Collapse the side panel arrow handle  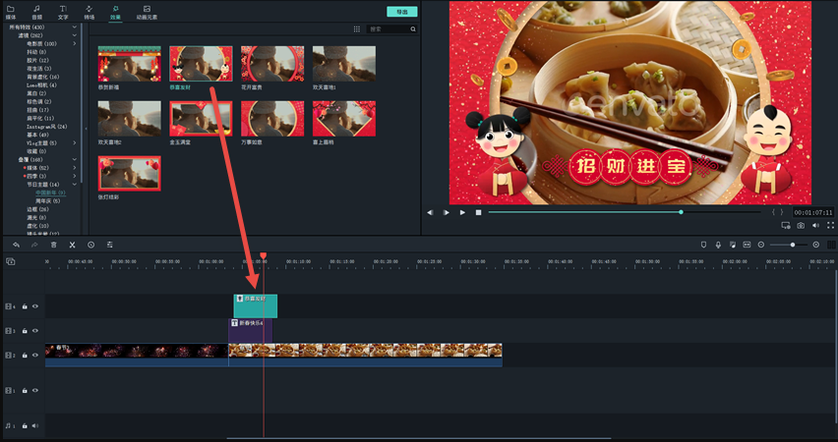coord(86,129)
